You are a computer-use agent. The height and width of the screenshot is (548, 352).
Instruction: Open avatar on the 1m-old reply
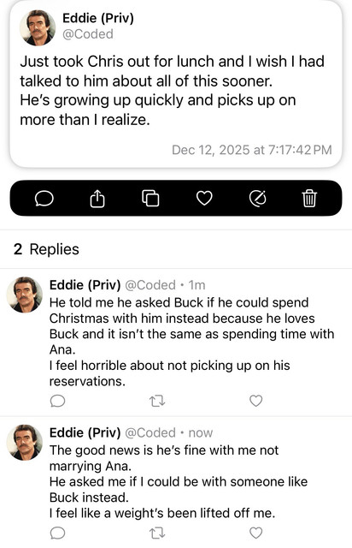click(25, 295)
